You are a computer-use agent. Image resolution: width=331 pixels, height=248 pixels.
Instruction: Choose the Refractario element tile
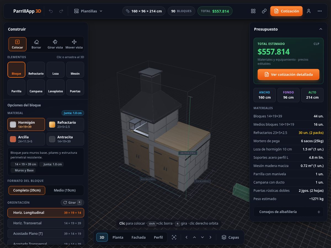[36, 70]
